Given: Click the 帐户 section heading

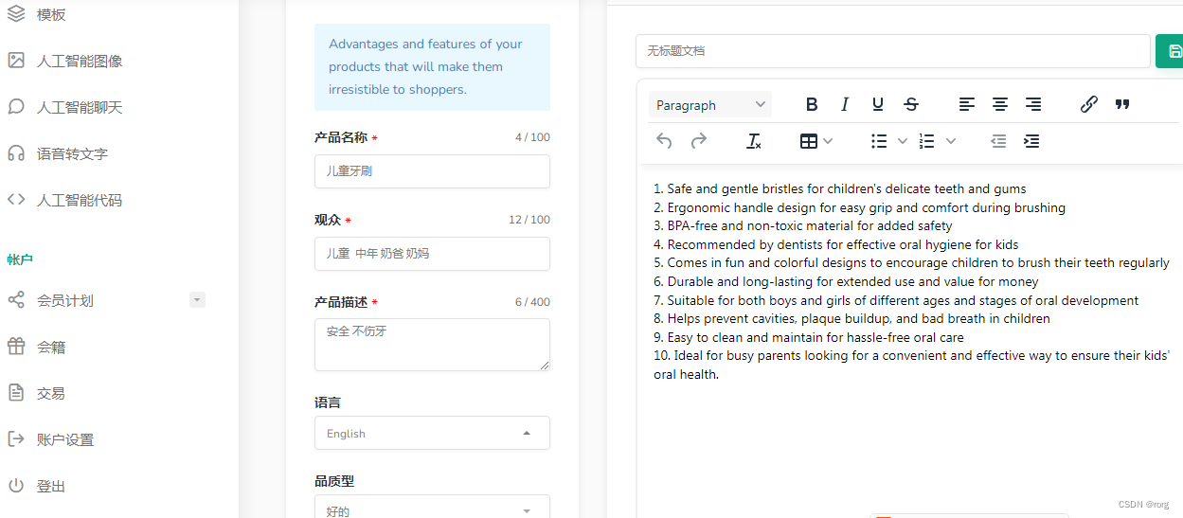Looking at the screenshot, I should click(x=20, y=259).
